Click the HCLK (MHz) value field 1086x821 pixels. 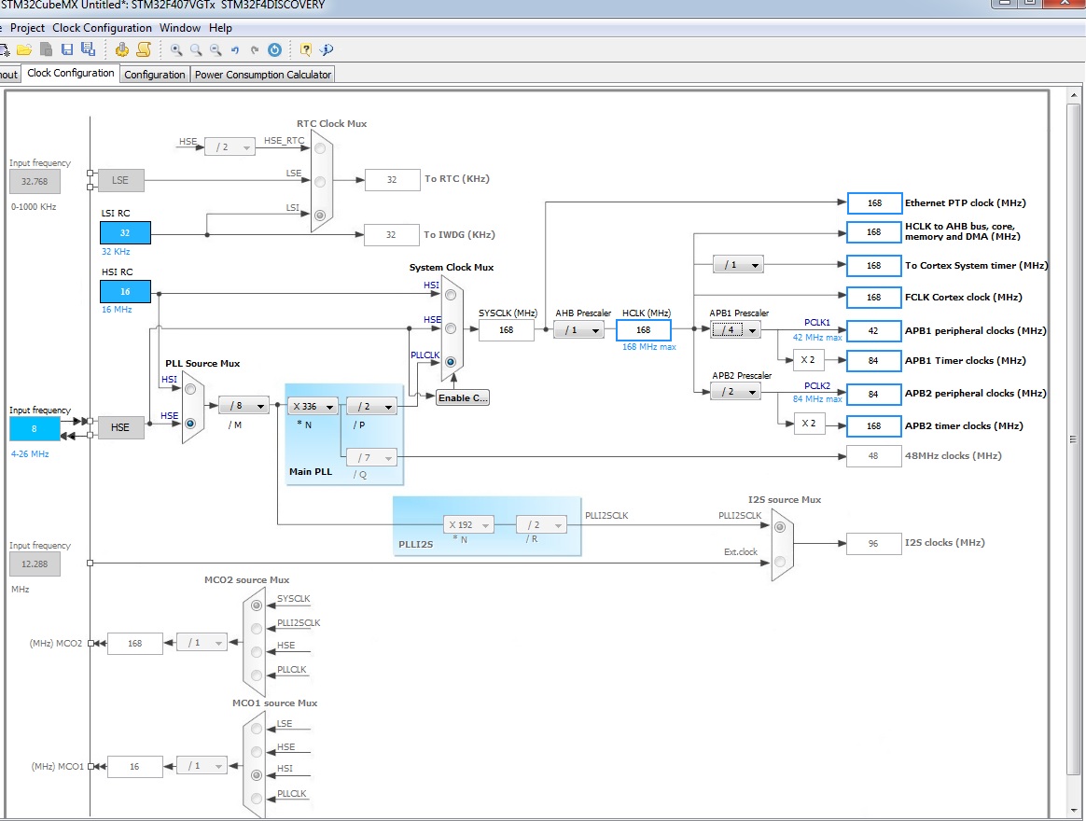pyautogui.click(x=644, y=330)
